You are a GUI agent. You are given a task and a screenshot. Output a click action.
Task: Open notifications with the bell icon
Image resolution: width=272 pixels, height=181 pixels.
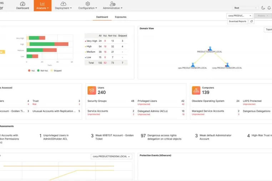click(x=269, y=8)
